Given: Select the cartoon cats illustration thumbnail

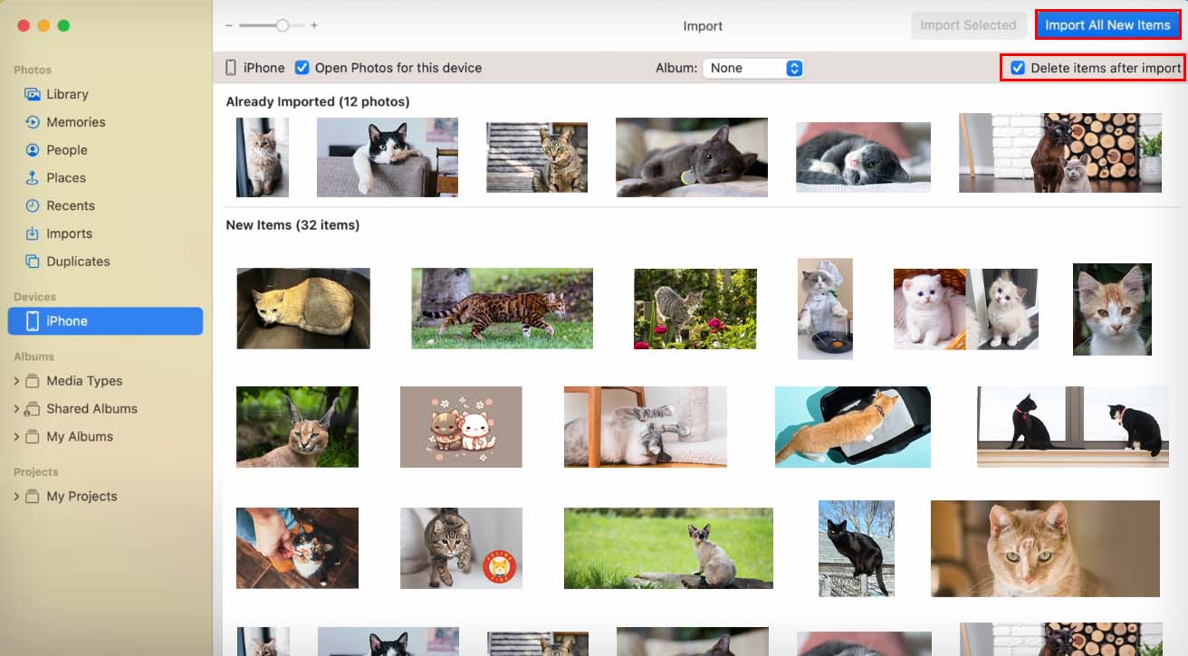Looking at the screenshot, I should click(461, 427).
